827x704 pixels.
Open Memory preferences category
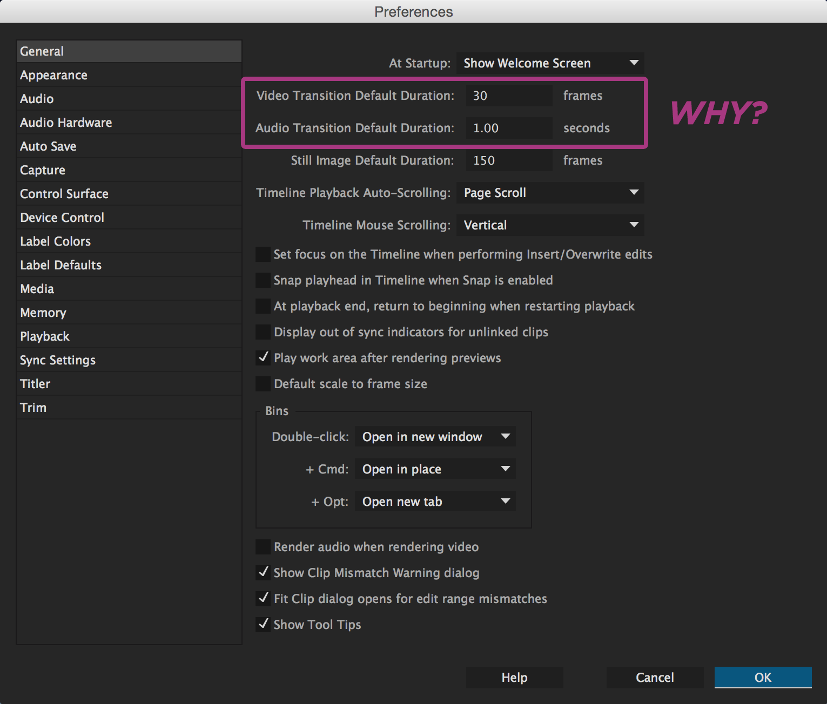(x=129, y=313)
